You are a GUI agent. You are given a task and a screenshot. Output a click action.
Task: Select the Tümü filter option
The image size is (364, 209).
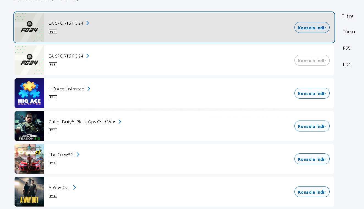coord(349,32)
